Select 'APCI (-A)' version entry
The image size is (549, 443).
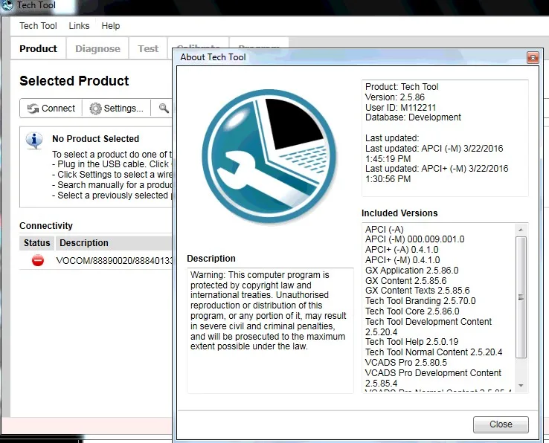pos(384,230)
